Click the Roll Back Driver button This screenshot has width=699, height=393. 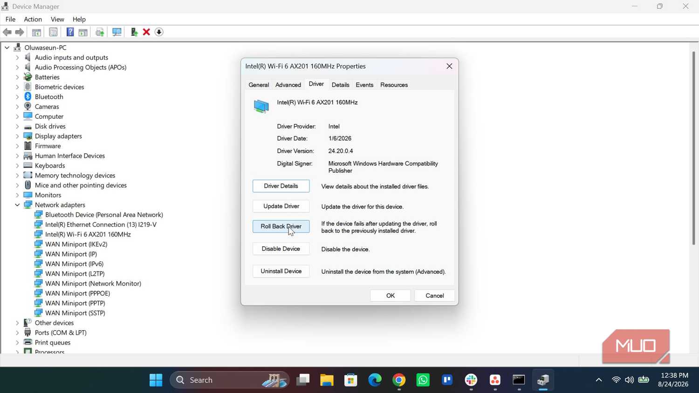tap(281, 226)
